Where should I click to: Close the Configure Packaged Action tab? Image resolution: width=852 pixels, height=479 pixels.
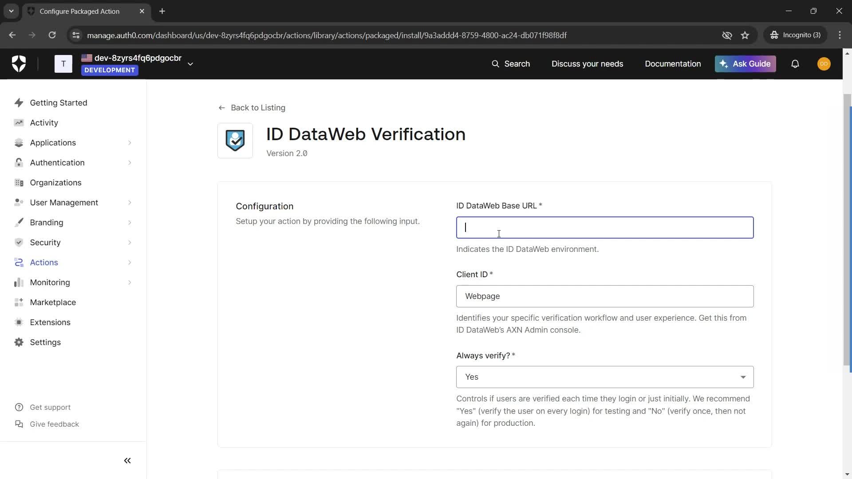pos(142,11)
